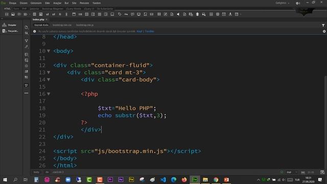Open File Explorer from taskbar

point(205,179)
